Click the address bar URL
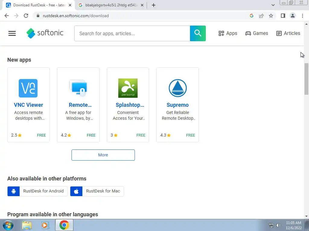 click(76, 16)
